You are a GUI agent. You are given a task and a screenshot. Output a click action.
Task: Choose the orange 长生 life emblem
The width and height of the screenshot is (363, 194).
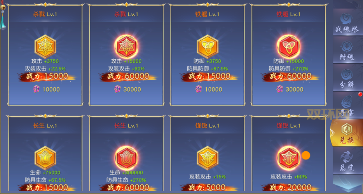[x=45, y=158]
